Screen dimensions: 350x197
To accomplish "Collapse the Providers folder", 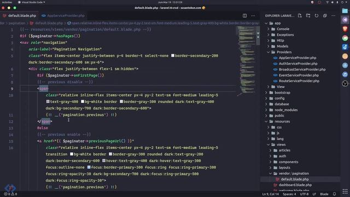I will (x=269, y=52).
